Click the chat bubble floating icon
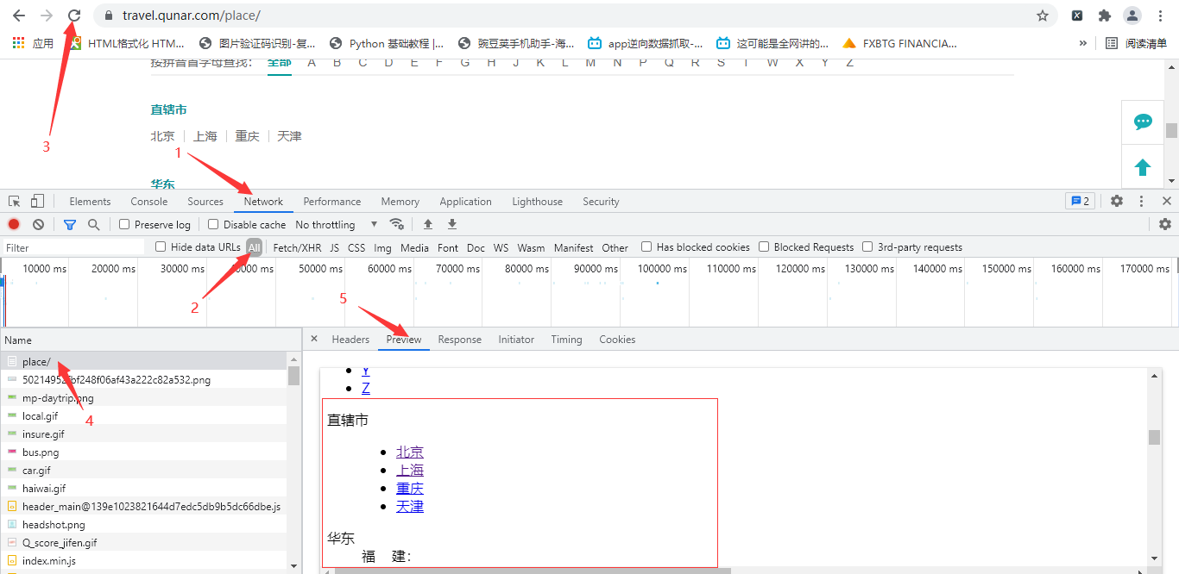Screen dimensions: 1179x574 click(1143, 122)
